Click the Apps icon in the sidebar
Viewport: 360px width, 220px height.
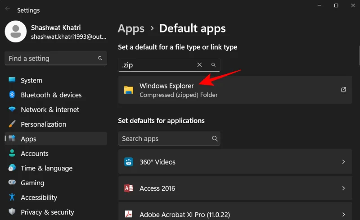tap(12, 138)
